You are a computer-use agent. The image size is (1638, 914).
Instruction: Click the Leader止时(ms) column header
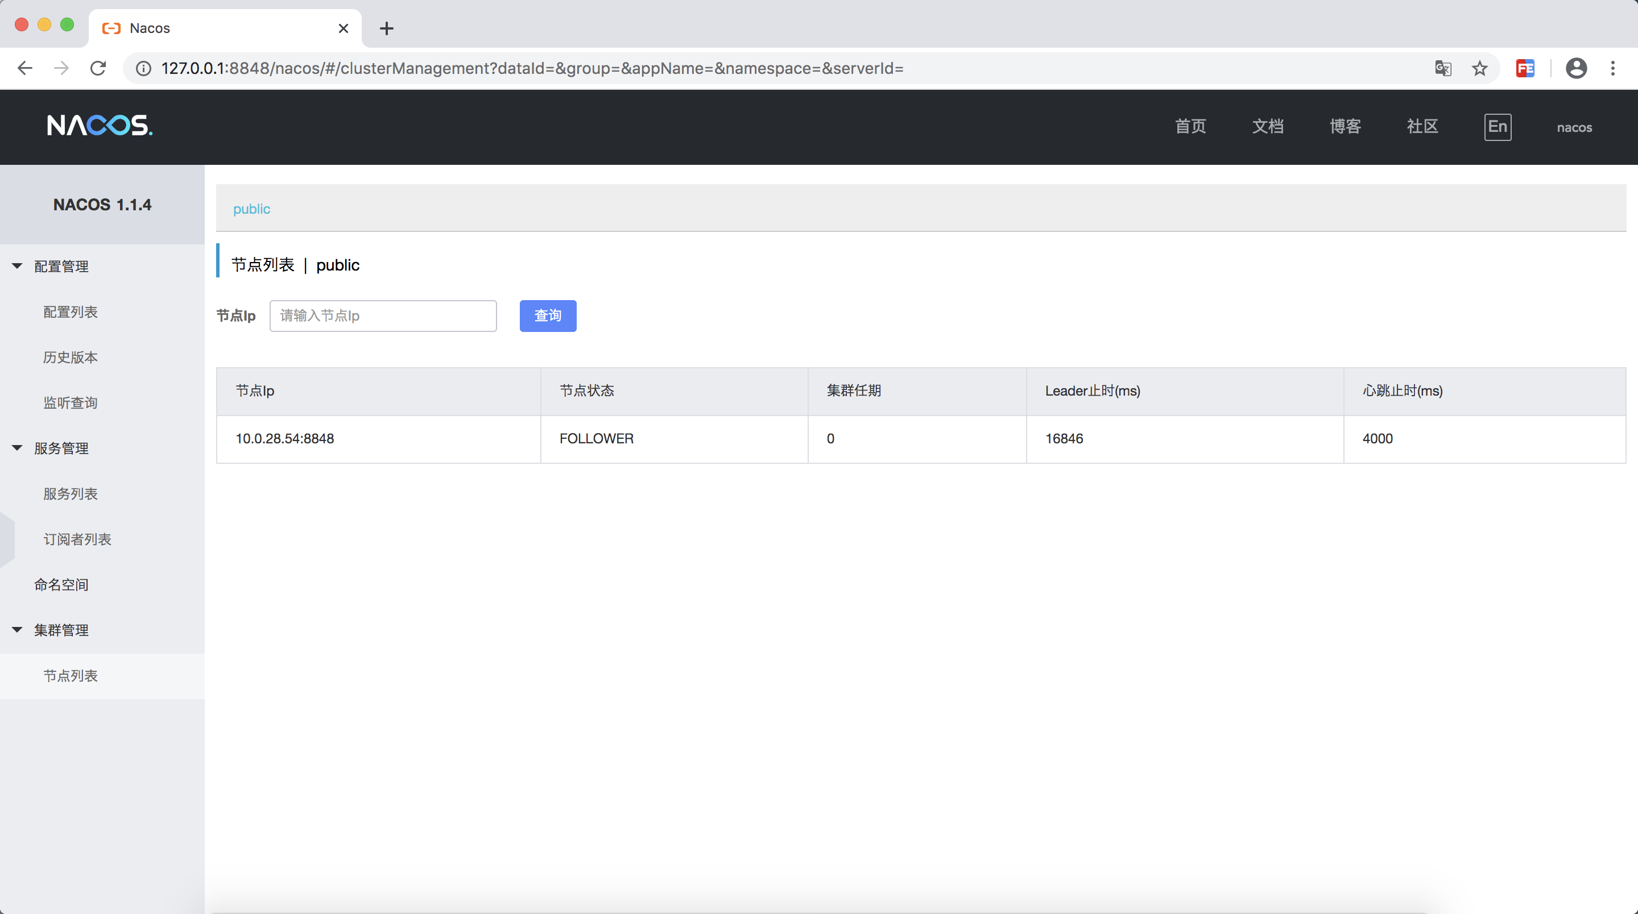tap(1185, 391)
